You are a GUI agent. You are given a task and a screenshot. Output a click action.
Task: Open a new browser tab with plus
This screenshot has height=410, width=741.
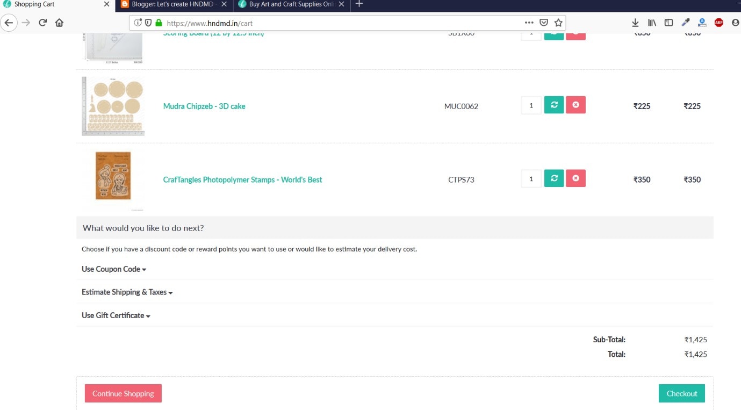(x=359, y=4)
